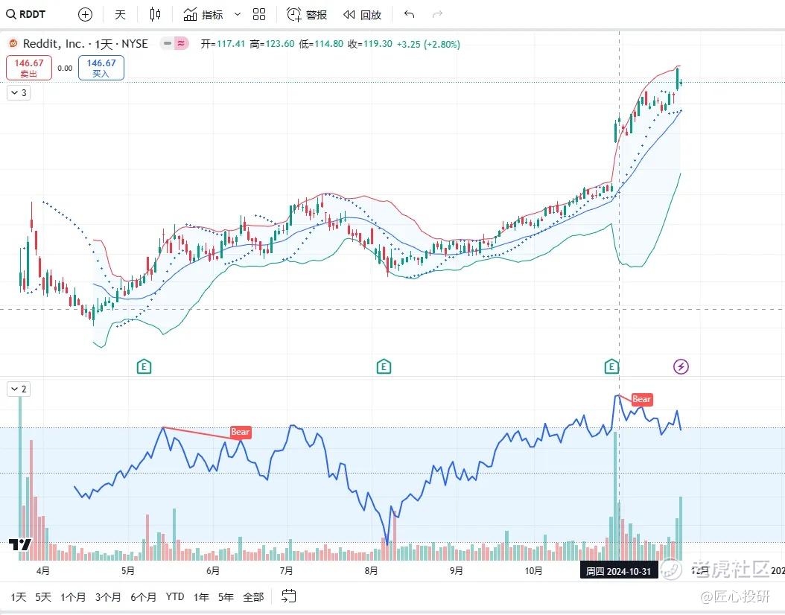Screen dimensions: 785x615
Task: Open the chart layout grid icon
Action: (x=259, y=14)
